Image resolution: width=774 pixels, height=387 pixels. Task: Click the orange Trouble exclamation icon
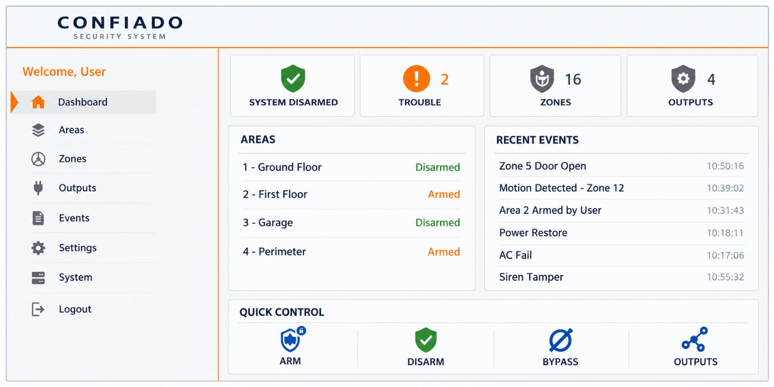click(x=417, y=79)
